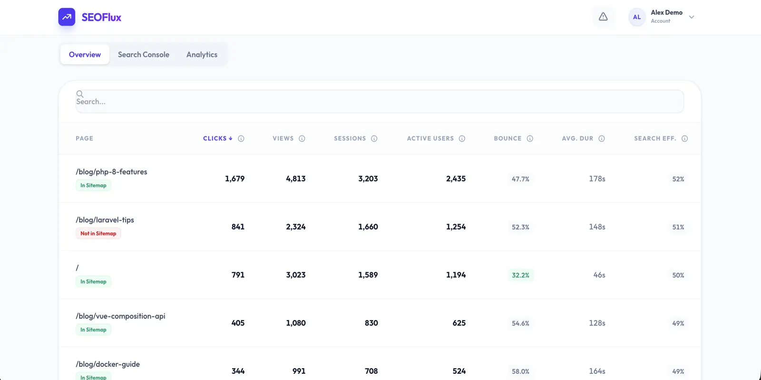Sort by the Bounce column header
Image resolution: width=761 pixels, height=380 pixels.
507,139
